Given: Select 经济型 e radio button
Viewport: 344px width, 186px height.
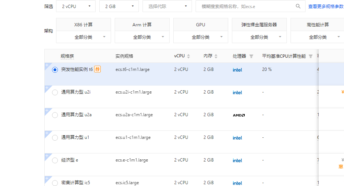Looking at the screenshot, I should point(55,160).
